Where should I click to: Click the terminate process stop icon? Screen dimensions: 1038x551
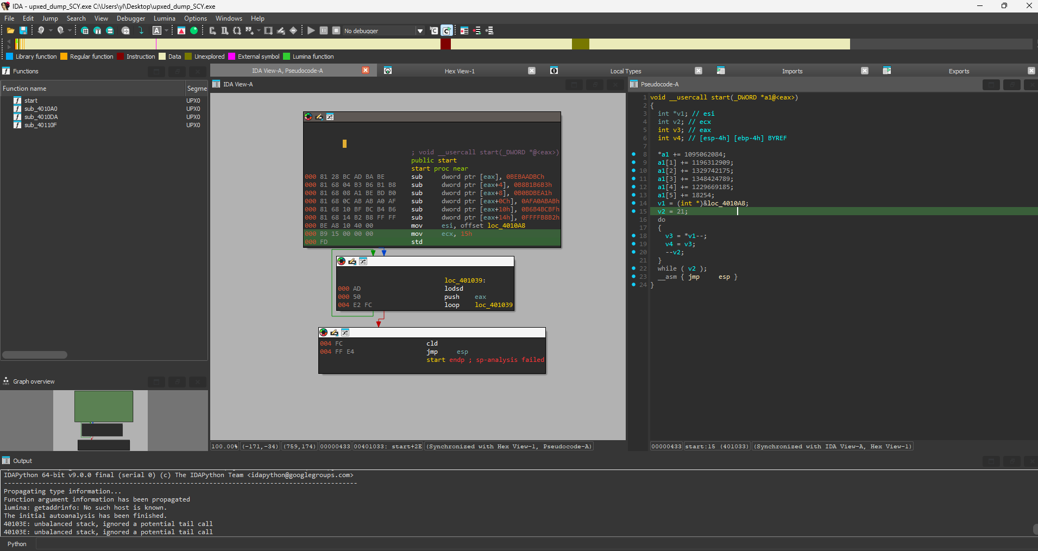[x=336, y=31]
